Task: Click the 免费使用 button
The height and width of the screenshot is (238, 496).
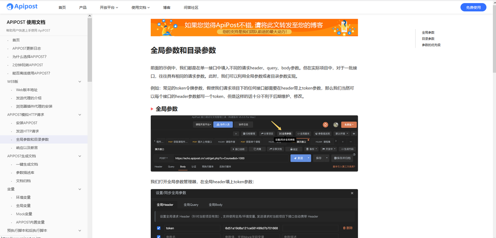Action: coord(473,7)
